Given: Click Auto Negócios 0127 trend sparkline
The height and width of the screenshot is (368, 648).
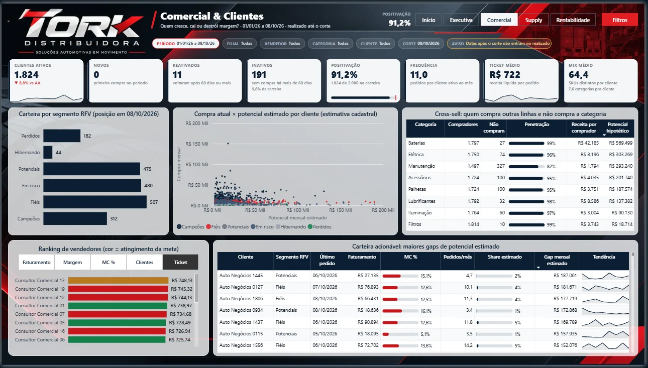Looking at the screenshot, I should point(604,287).
